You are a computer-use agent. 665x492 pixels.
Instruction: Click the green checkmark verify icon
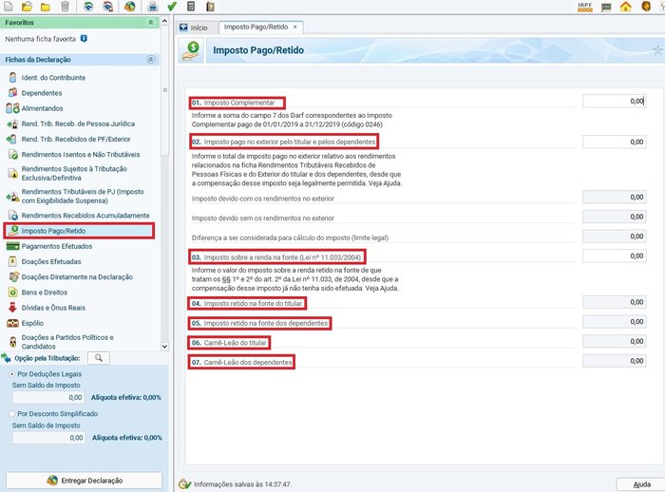coord(172,7)
